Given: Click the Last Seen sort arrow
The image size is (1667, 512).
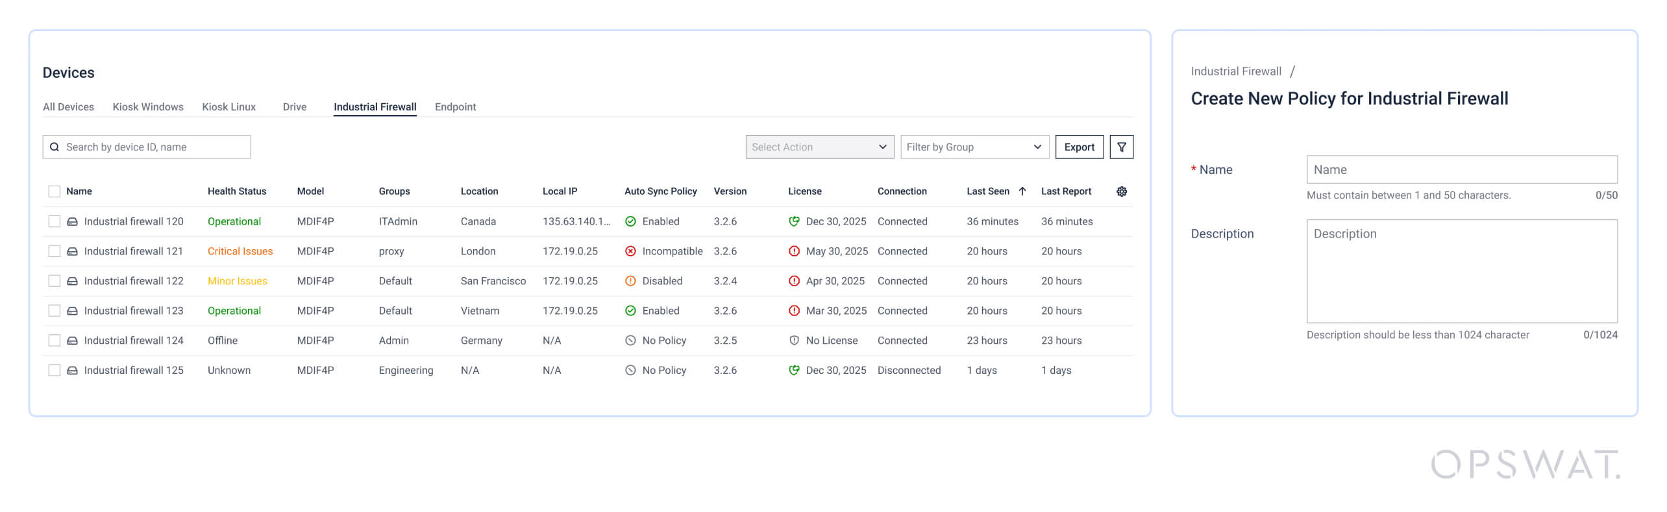Looking at the screenshot, I should point(1022,191).
